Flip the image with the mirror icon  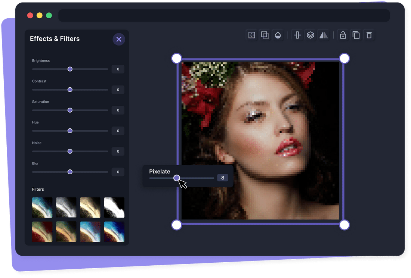(323, 35)
